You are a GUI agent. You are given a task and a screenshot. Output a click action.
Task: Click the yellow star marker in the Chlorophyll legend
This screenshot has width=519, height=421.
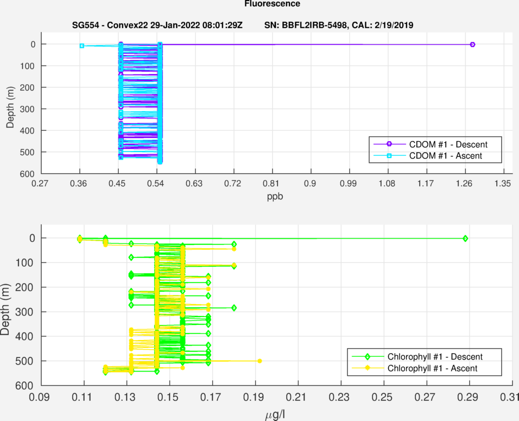368,368
